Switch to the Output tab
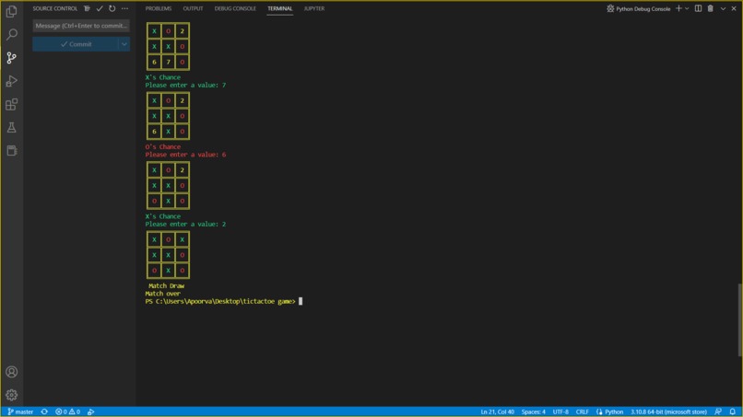 [193, 8]
